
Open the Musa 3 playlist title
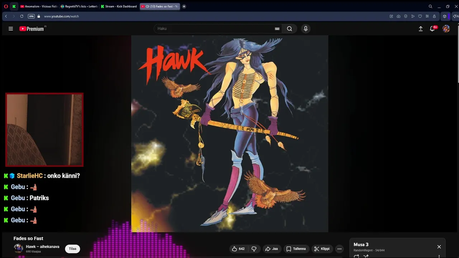point(361,244)
